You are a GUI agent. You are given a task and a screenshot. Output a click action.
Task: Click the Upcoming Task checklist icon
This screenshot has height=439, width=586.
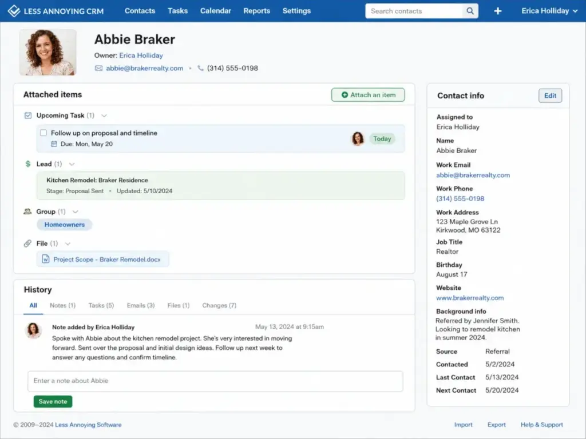(x=28, y=115)
